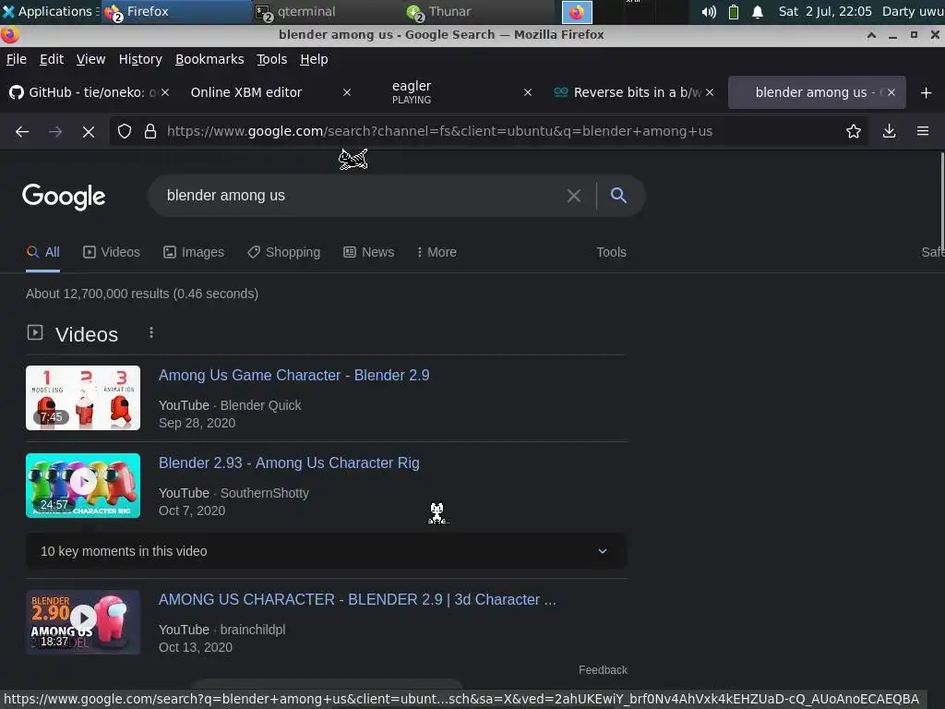The width and height of the screenshot is (945, 709).
Task: Check the battery indicator in panel
Action: [x=734, y=12]
